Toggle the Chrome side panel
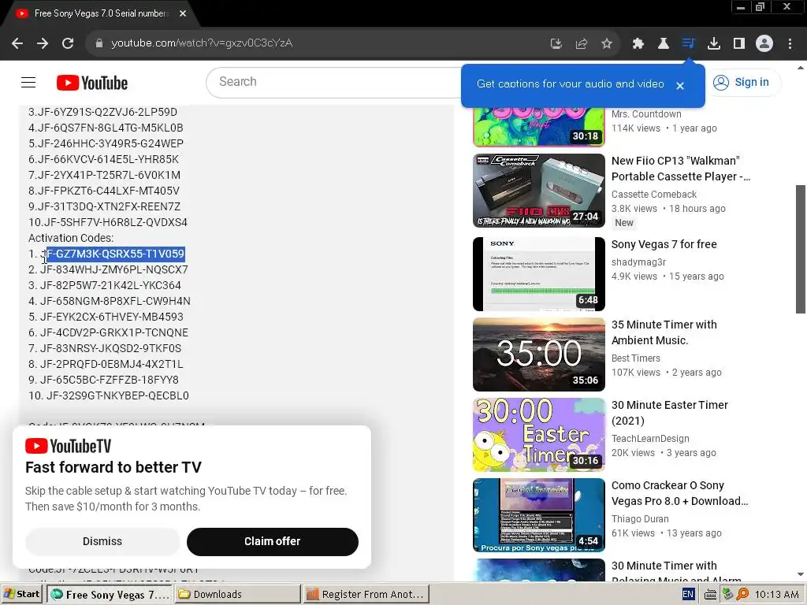 click(x=739, y=44)
